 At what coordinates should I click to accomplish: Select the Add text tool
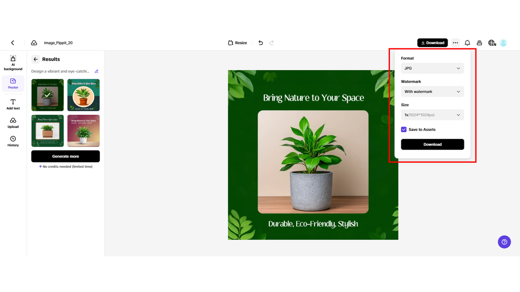[x=13, y=104]
